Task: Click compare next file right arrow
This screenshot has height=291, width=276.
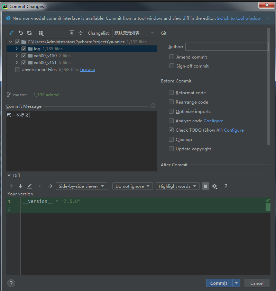Action: [50, 186]
